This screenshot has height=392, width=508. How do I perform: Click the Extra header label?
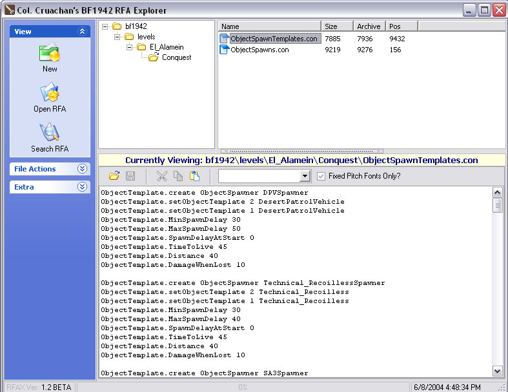(x=24, y=187)
